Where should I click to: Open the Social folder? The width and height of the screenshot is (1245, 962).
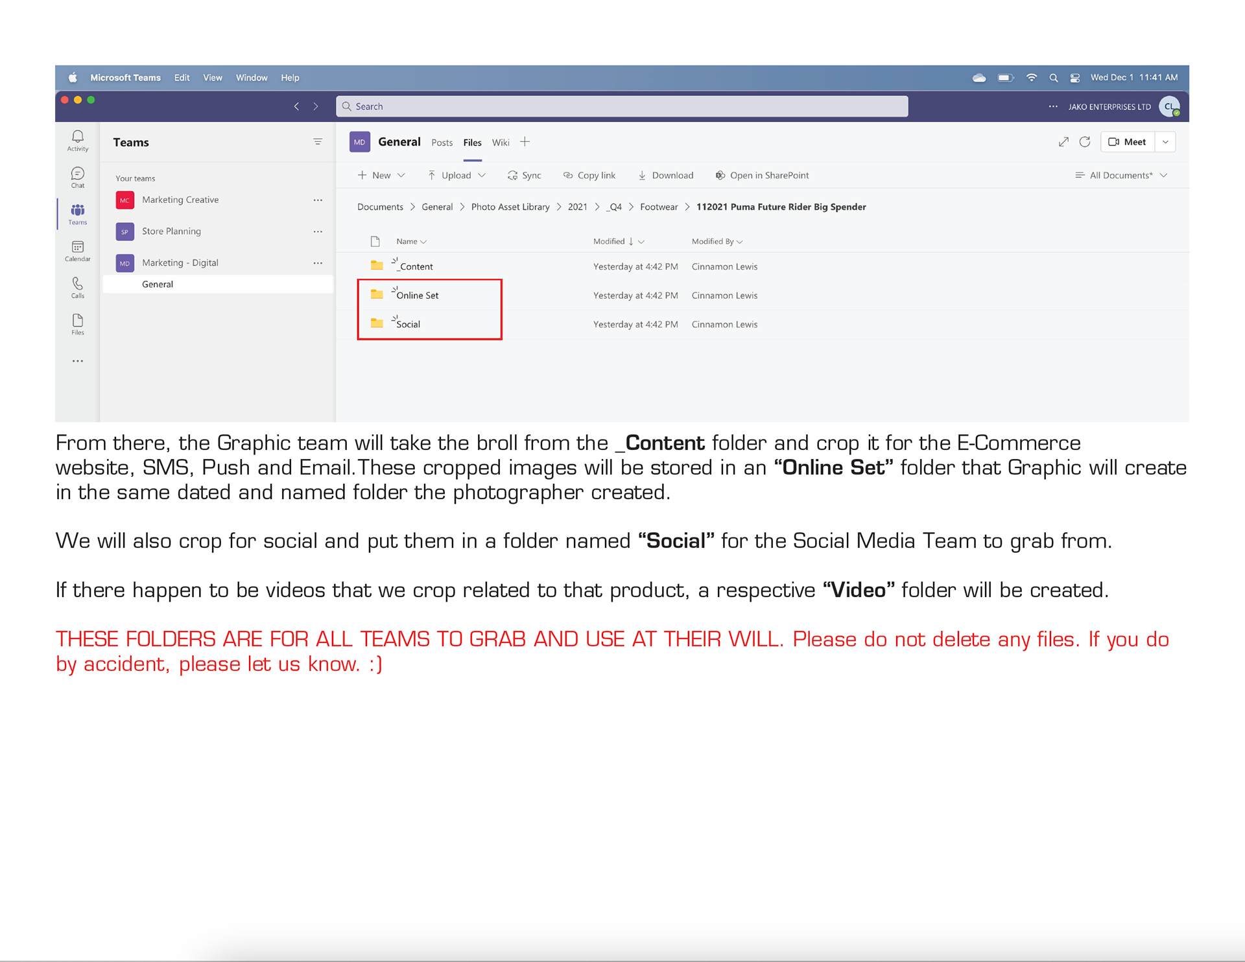[x=408, y=324]
